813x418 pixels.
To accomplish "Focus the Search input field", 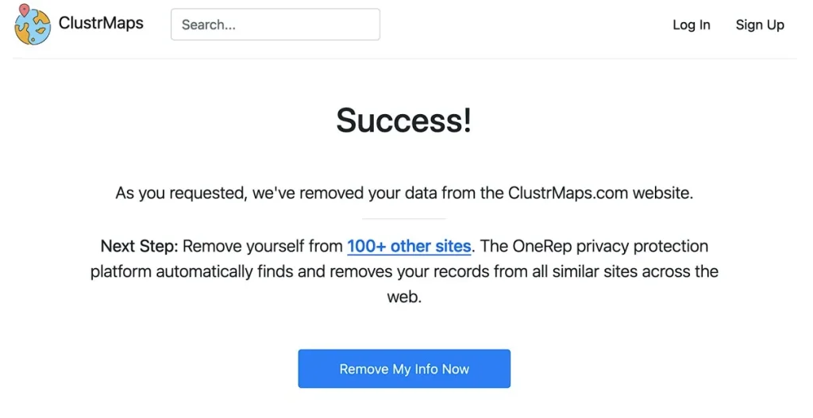I will point(275,25).
